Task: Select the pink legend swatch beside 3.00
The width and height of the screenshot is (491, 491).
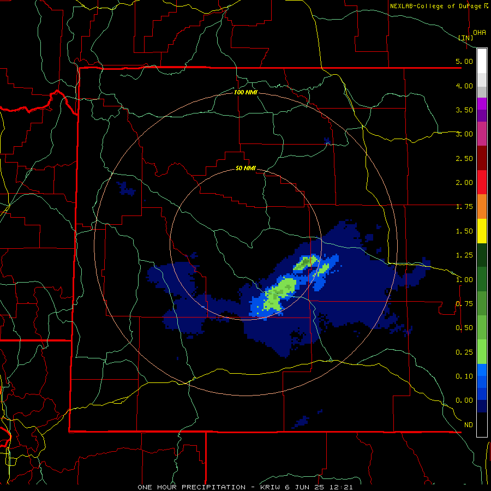Action: coord(482,134)
